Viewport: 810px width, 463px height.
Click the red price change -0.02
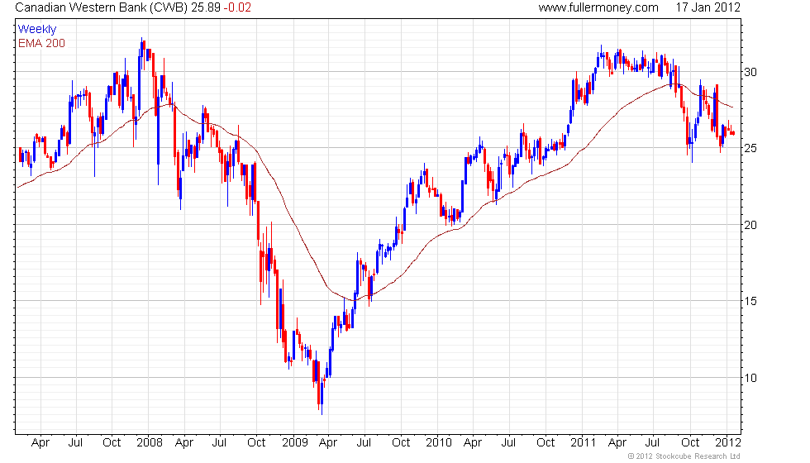pos(237,7)
